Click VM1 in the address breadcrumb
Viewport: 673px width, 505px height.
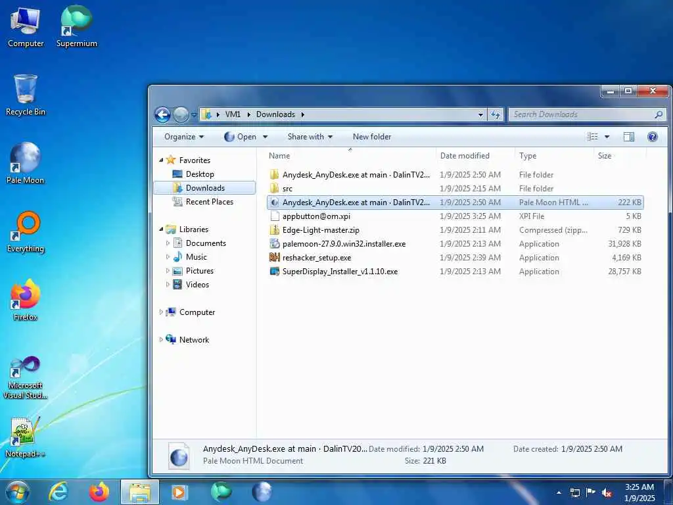pyautogui.click(x=233, y=114)
